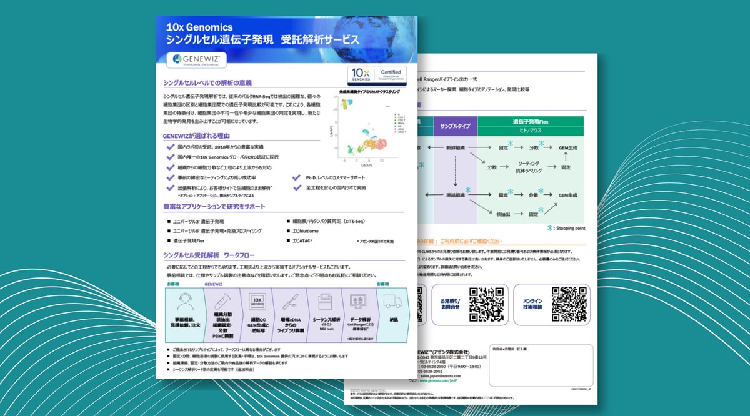This screenshot has height=416, width=750.
Task: Click the 新鮮組織 node in the flowchart
Action: point(454,147)
